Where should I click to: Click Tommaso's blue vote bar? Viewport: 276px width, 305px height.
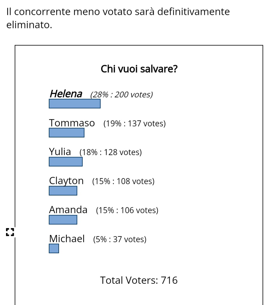pos(66,133)
